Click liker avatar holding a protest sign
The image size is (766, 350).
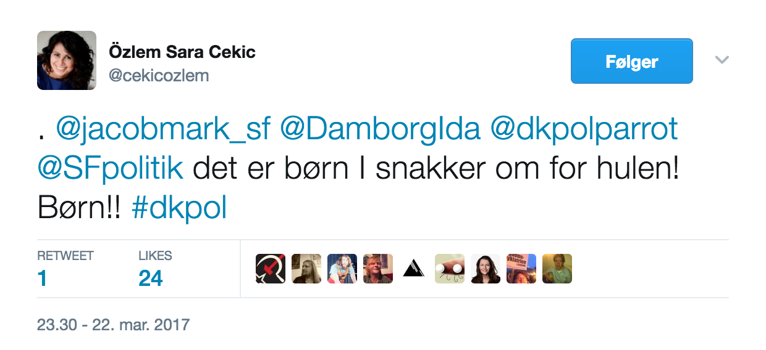[521, 269]
